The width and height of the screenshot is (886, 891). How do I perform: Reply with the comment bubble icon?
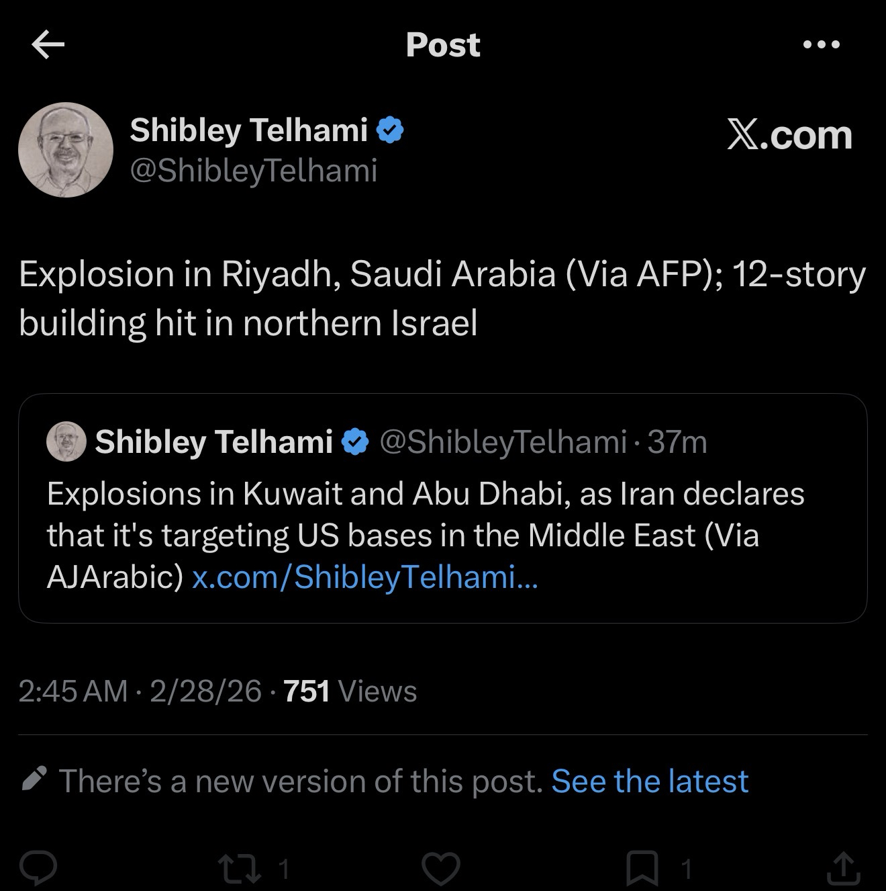coord(38,869)
